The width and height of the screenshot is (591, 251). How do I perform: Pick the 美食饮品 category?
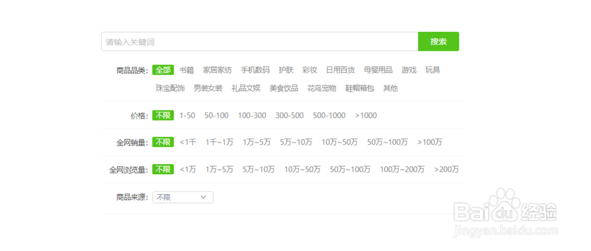pyautogui.click(x=284, y=88)
